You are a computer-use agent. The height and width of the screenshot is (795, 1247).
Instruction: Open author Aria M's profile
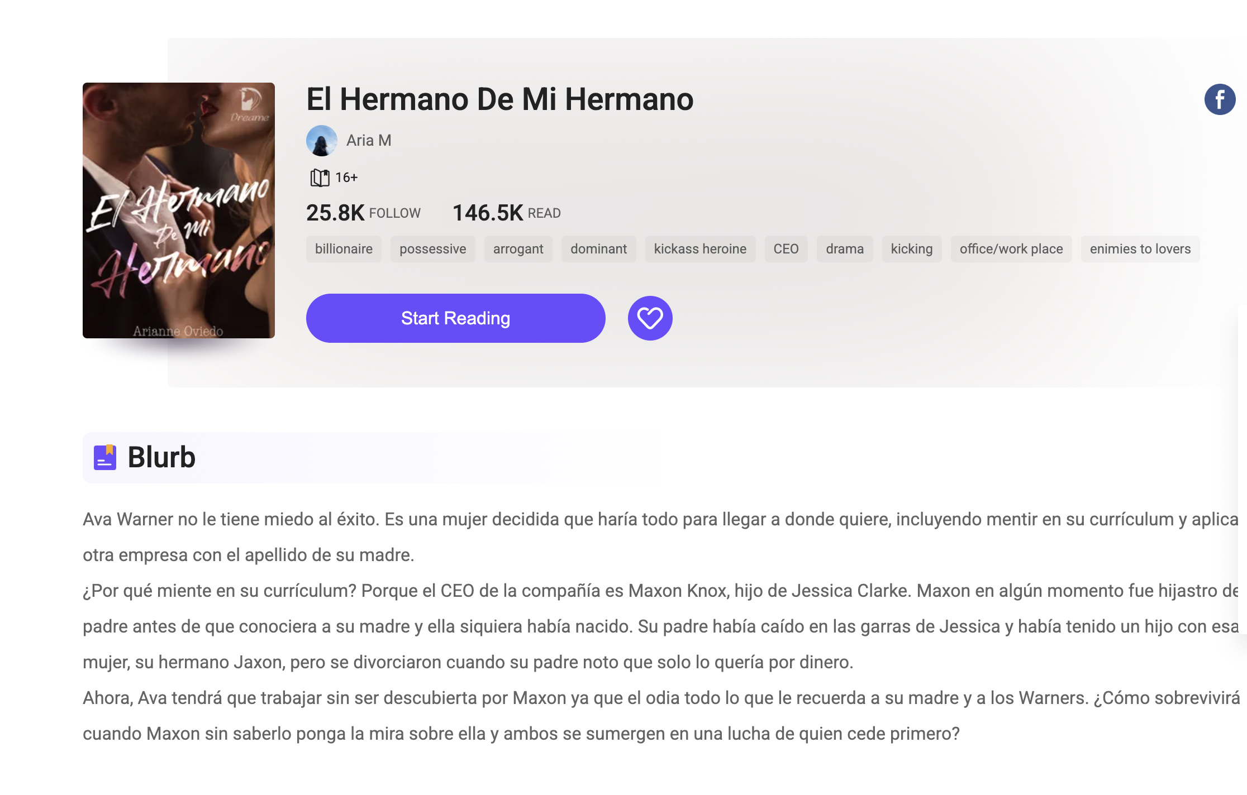(369, 141)
